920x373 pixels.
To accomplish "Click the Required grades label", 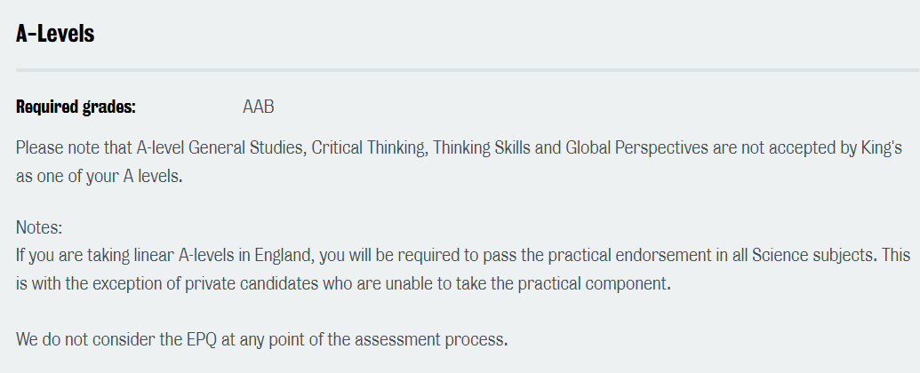I will pos(76,107).
